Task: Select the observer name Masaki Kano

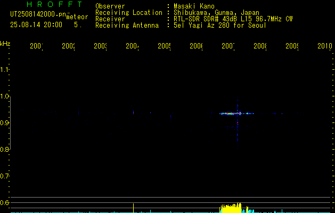Action: point(194,6)
